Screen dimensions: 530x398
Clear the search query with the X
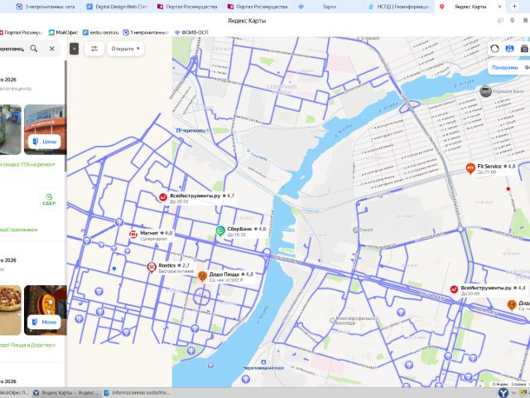tap(51, 48)
